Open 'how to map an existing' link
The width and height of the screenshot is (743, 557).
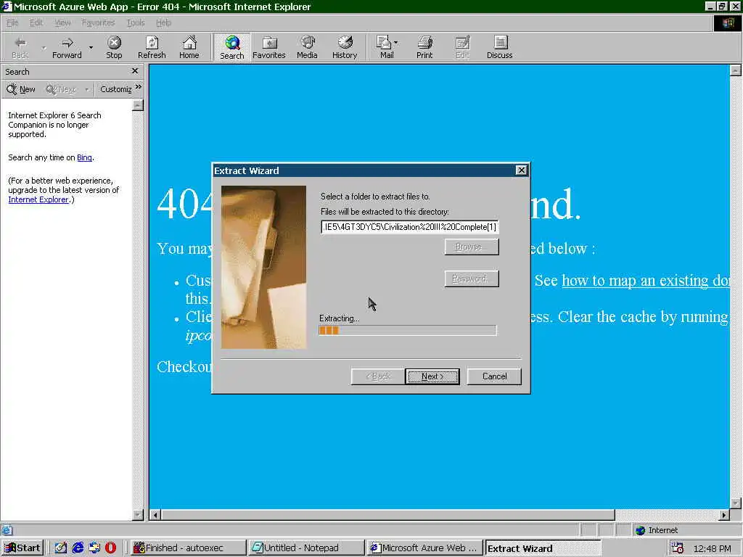click(x=646, y=281)
